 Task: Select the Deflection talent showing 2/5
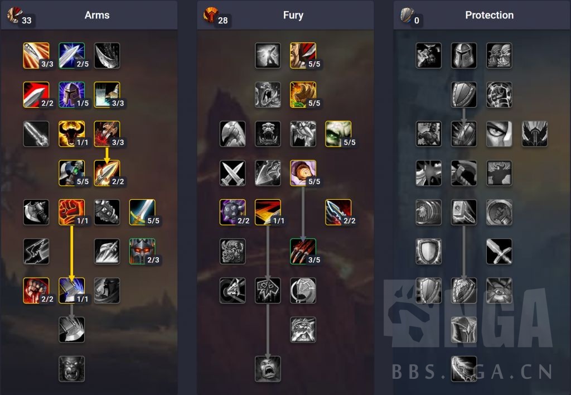click(x=72, y=55)
